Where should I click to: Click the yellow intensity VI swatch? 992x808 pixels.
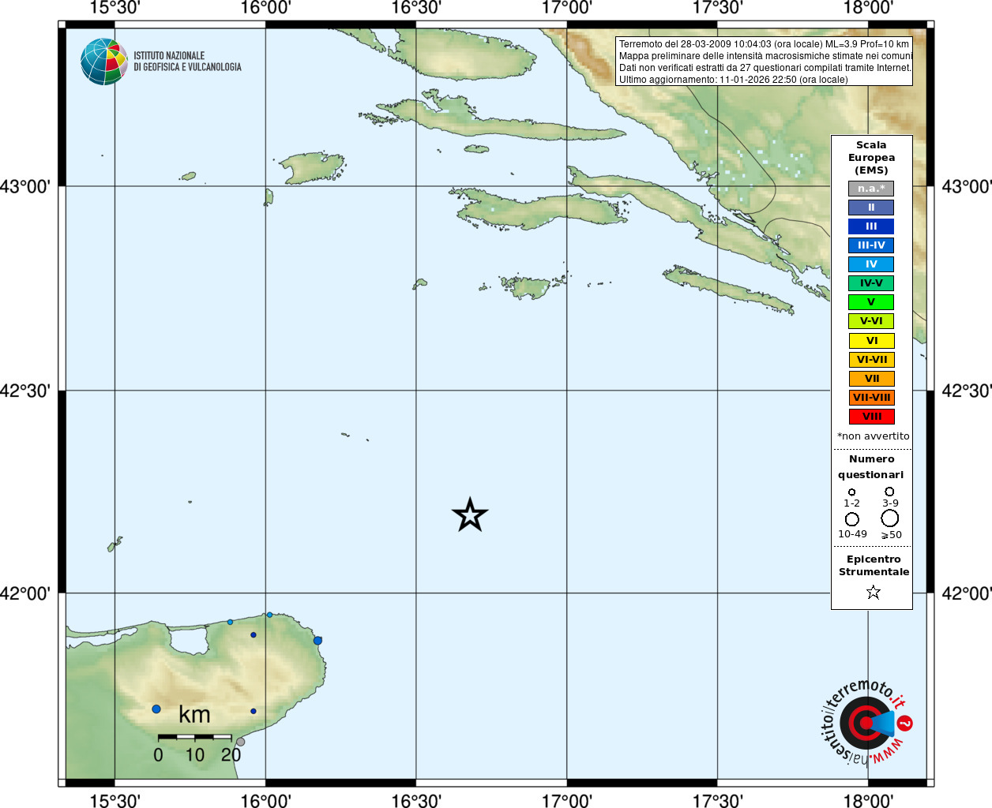coord(871,341)
